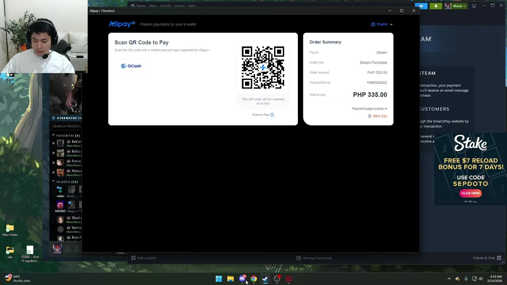Open the English language dropdown
Image resolution: width=507 pixels, height=285 pixels.
coord(382,24)
